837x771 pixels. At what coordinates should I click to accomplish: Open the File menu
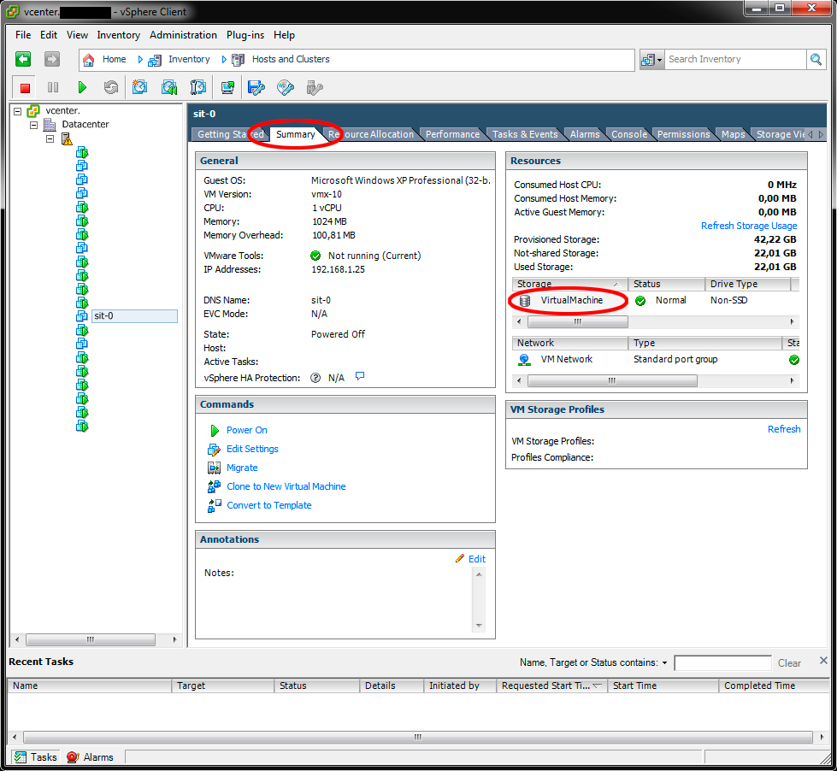tap(23, 35)
